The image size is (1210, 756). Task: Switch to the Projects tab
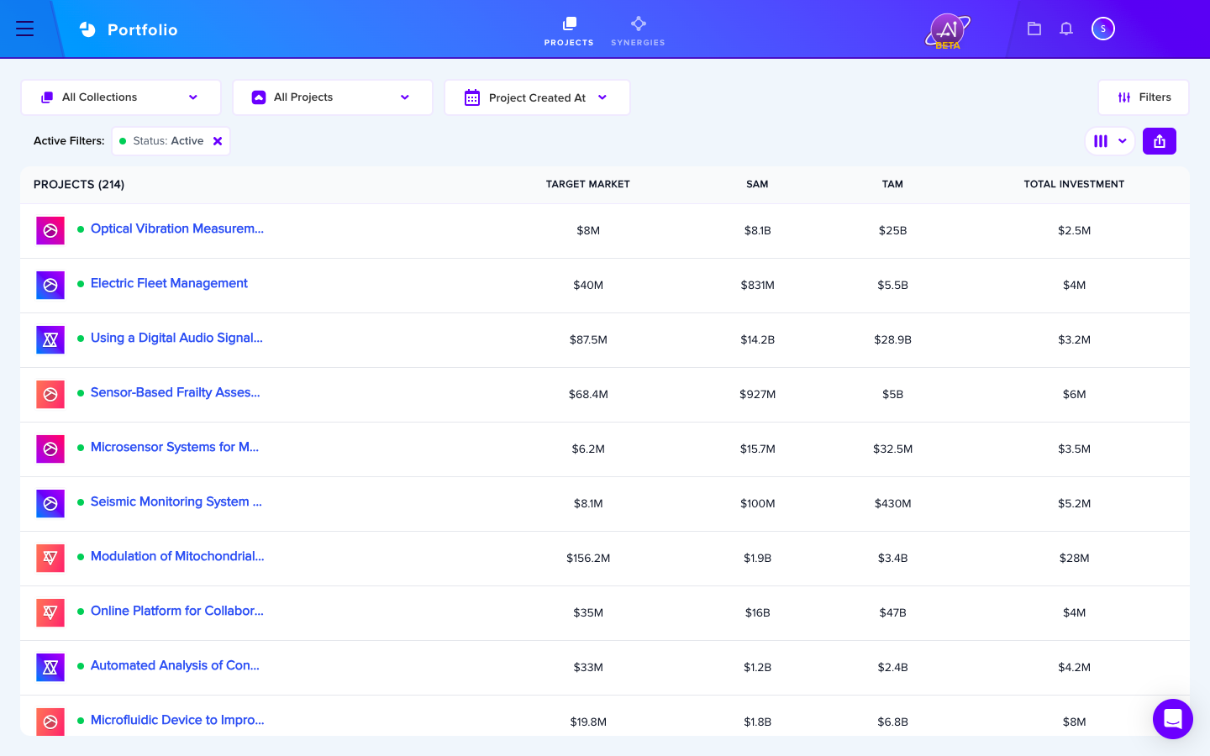click(x=569, y=30)
